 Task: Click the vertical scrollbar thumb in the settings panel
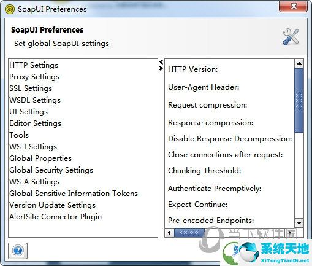click(x=299, y=101)
